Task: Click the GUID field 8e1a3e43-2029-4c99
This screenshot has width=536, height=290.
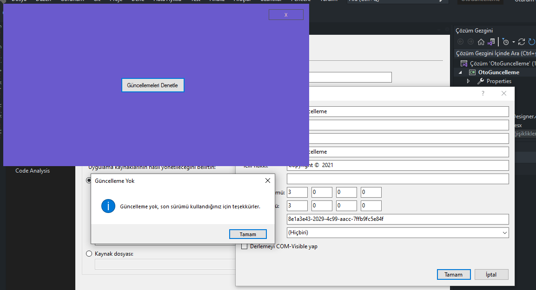Action: coord(397,219)
